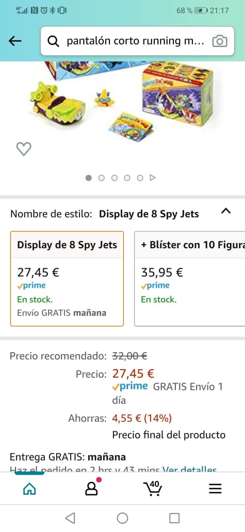Screen dimensions: 245x532
Task: Open camera search icon in search bar
Action: [220, 41]
